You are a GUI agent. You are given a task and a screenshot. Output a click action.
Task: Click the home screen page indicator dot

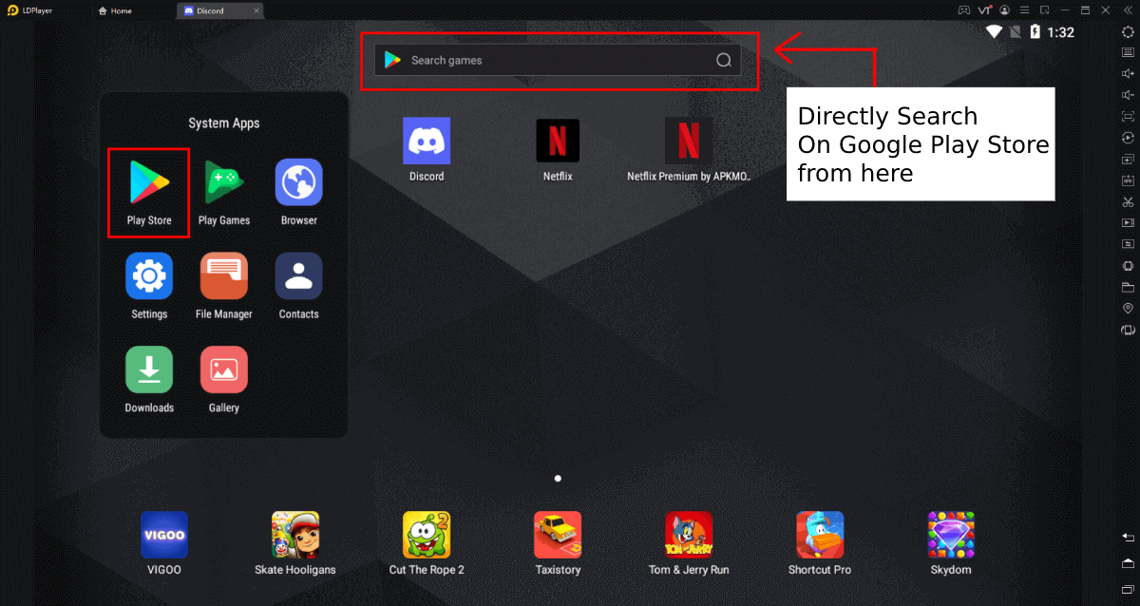[x=558, y=479]
